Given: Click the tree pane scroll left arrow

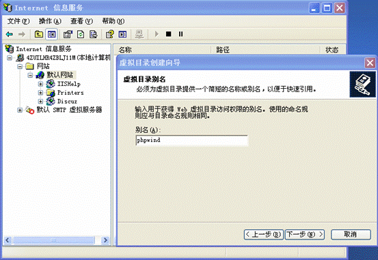Looking at the screenshot, I should click(x=8, y=240).
